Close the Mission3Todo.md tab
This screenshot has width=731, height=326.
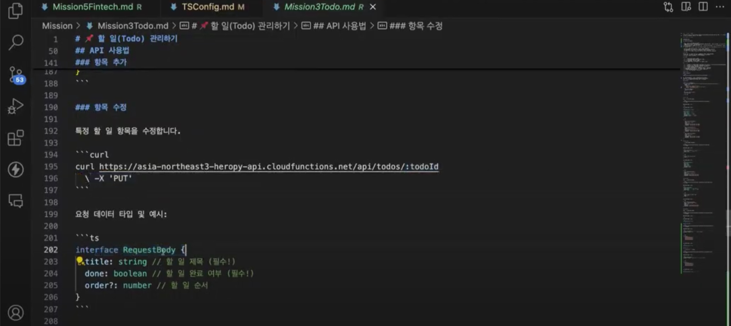(373, 7)
